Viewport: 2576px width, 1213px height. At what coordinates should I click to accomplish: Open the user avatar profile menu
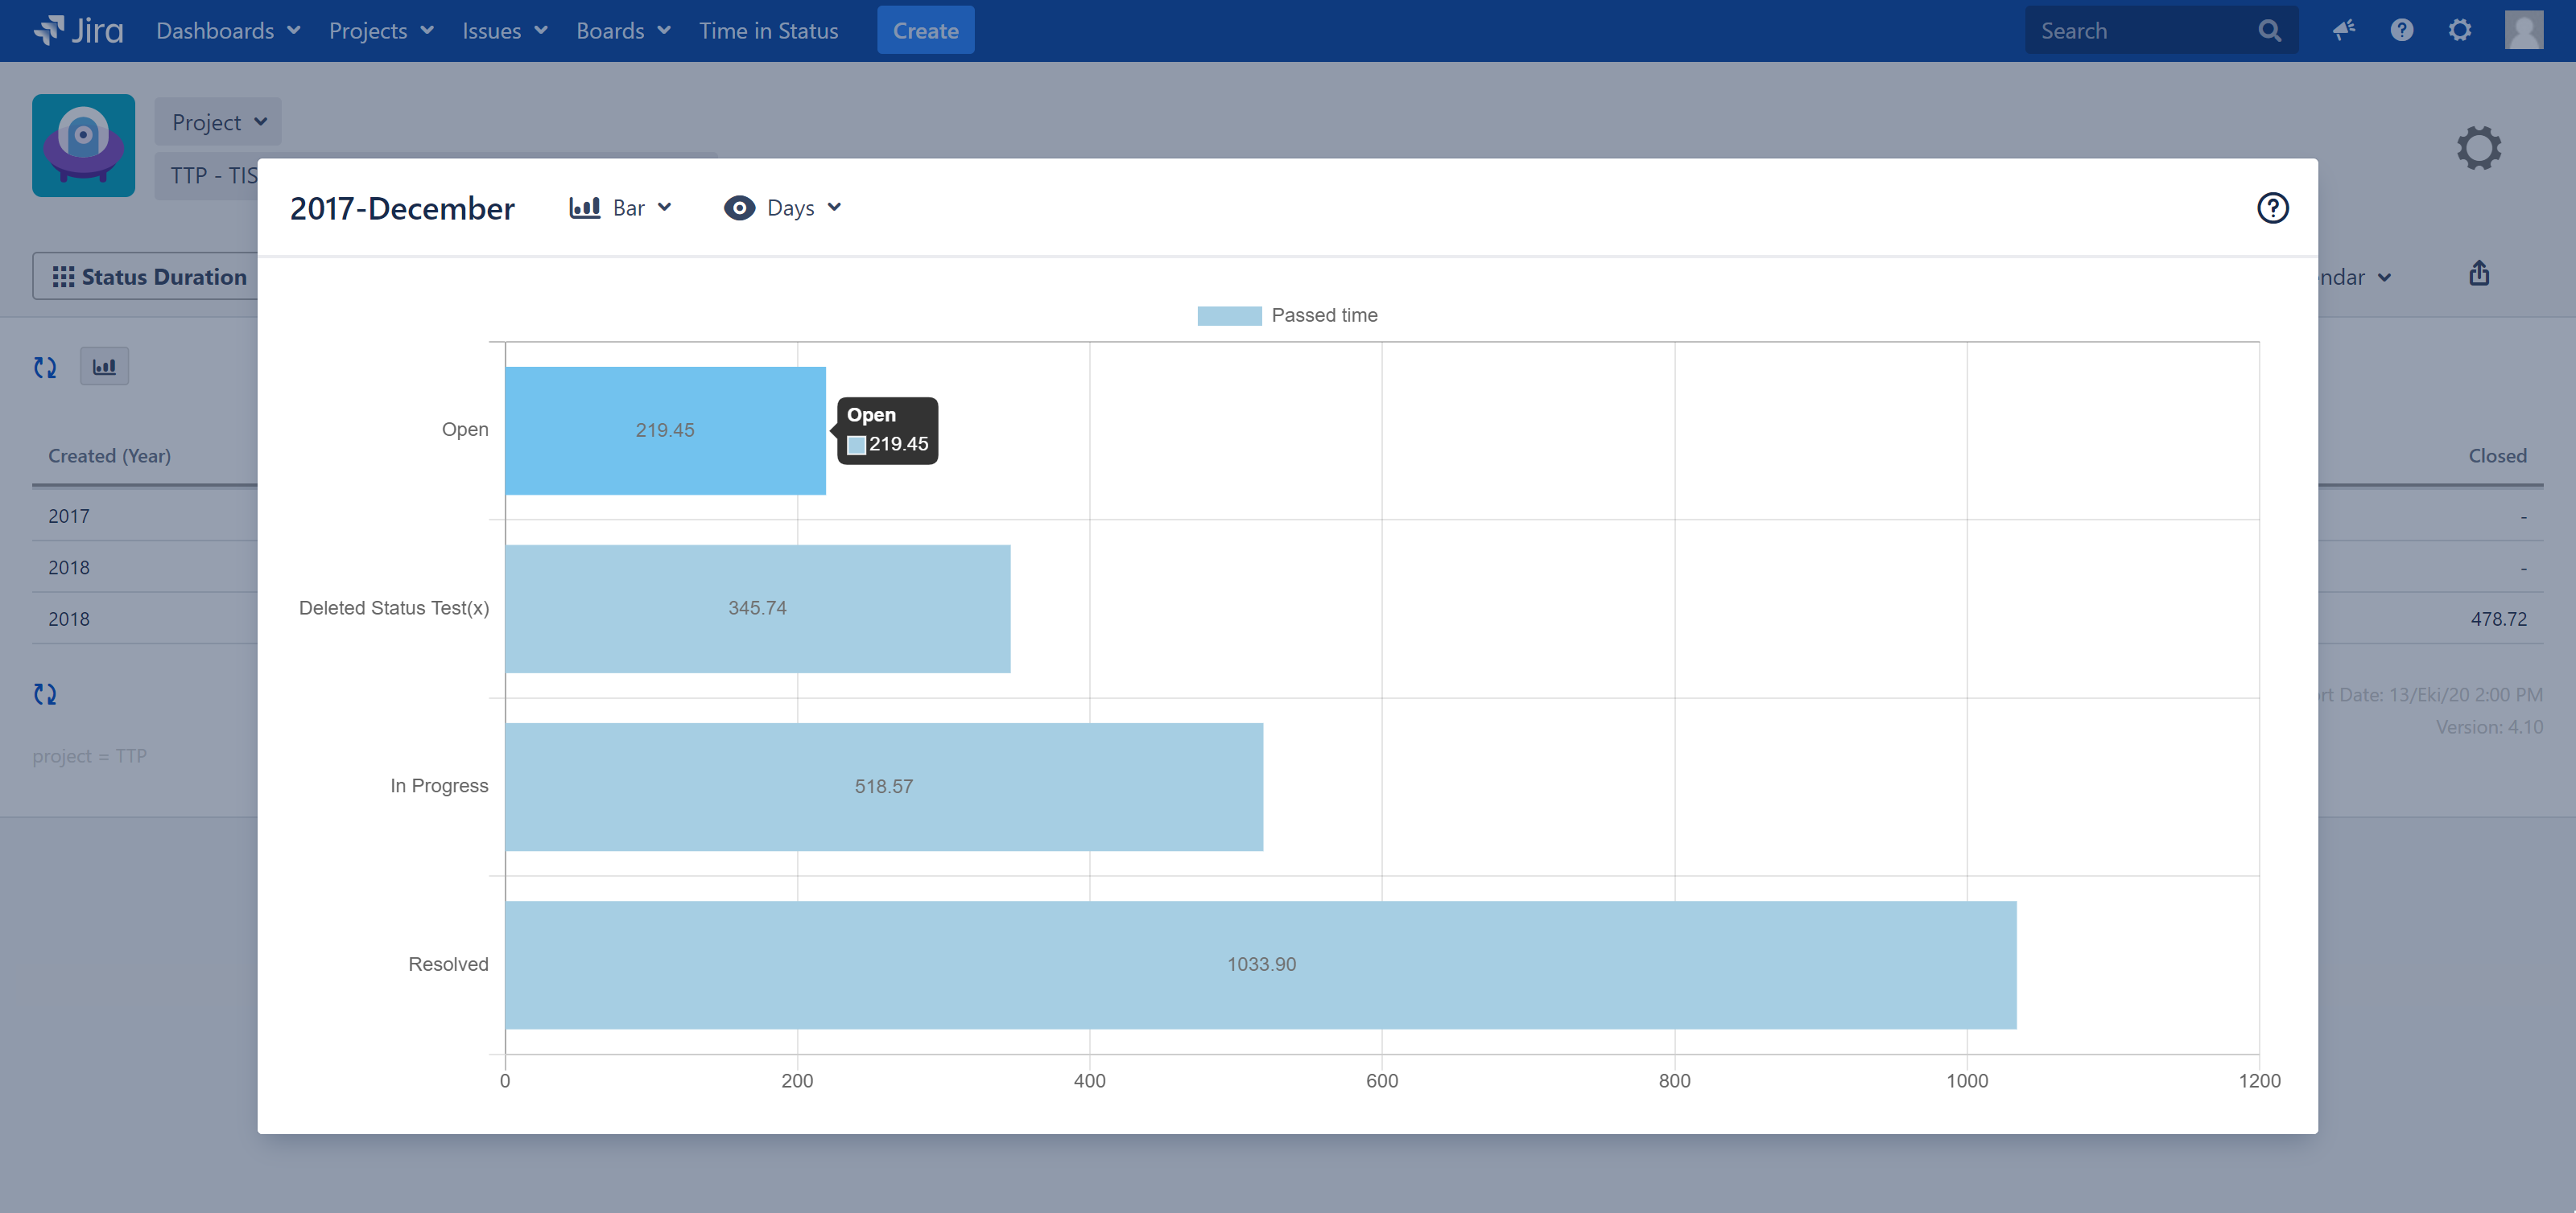point(2522,30)
